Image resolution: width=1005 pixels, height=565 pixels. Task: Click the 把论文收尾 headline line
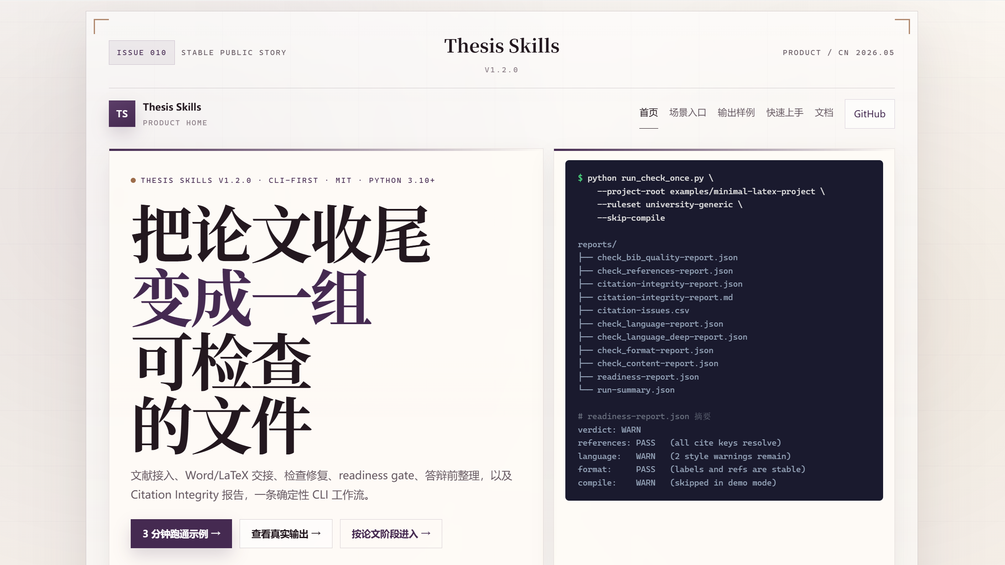point(281,234)
